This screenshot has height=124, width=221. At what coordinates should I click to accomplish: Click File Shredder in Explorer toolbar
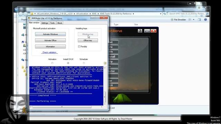tap(179, 20)
